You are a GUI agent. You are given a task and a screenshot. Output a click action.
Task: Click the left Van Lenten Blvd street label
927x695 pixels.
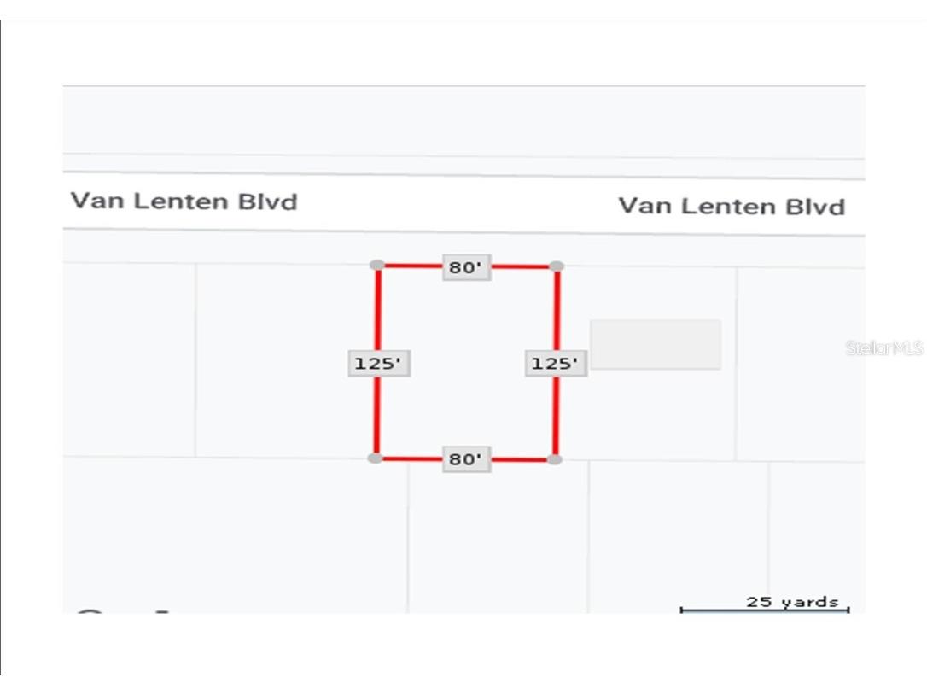click(x=184, y=201)
